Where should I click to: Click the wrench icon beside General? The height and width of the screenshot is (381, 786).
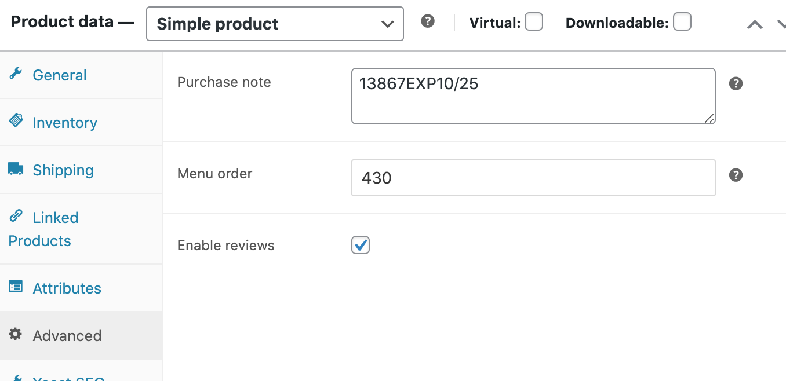tap(16, 74)
